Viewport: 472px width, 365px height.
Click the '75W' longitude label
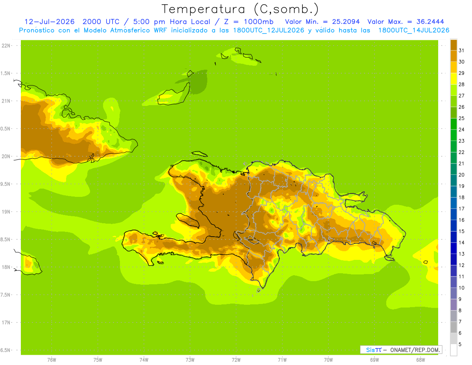point(98,360)
